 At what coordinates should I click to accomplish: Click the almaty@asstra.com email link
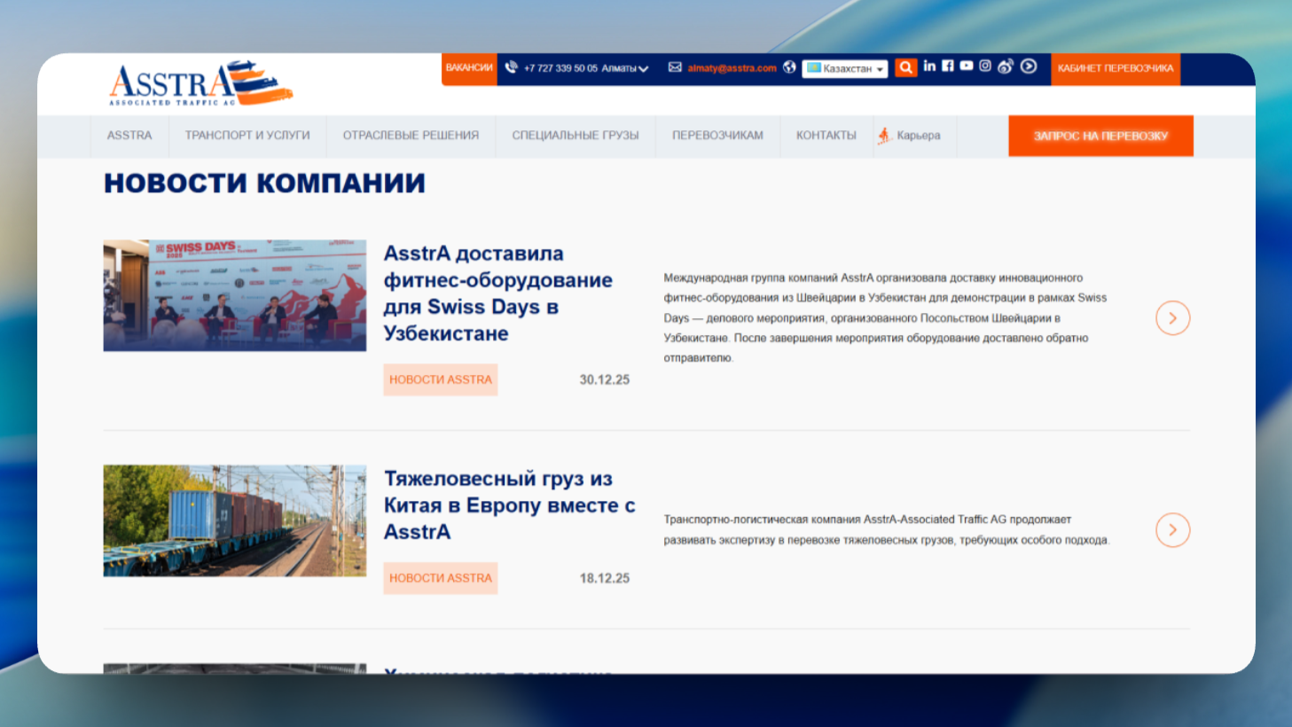pos(732,68)
